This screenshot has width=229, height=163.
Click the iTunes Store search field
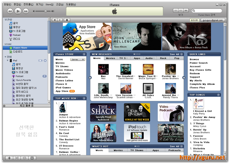coord(207,10)
